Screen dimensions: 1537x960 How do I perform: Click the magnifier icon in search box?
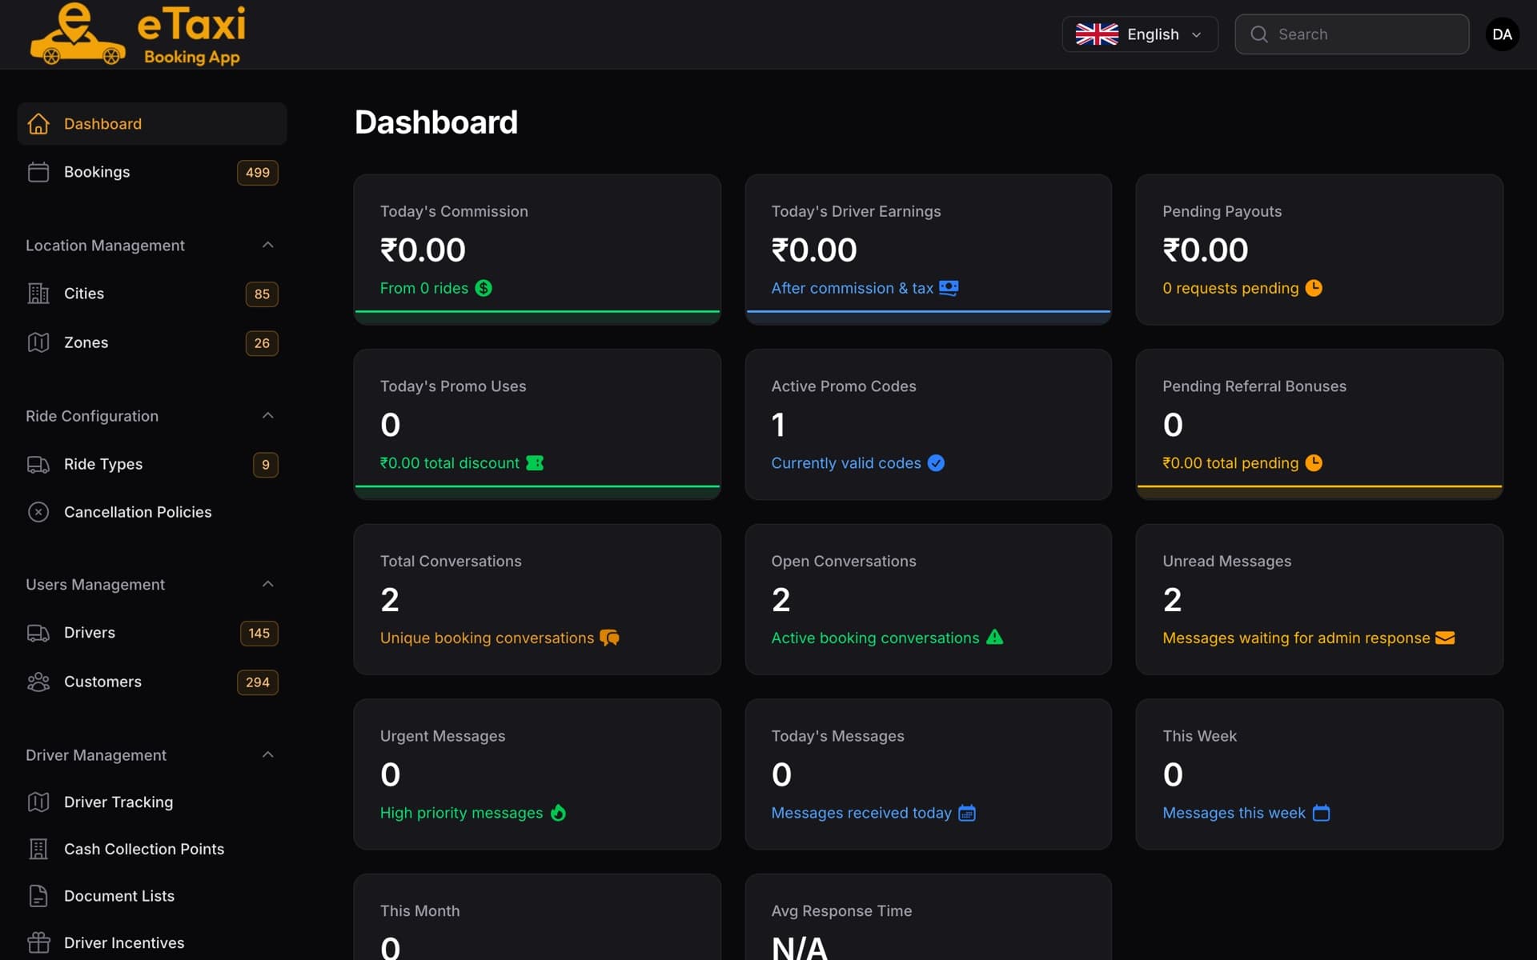pyautogui.click(x=1258, y=34)
